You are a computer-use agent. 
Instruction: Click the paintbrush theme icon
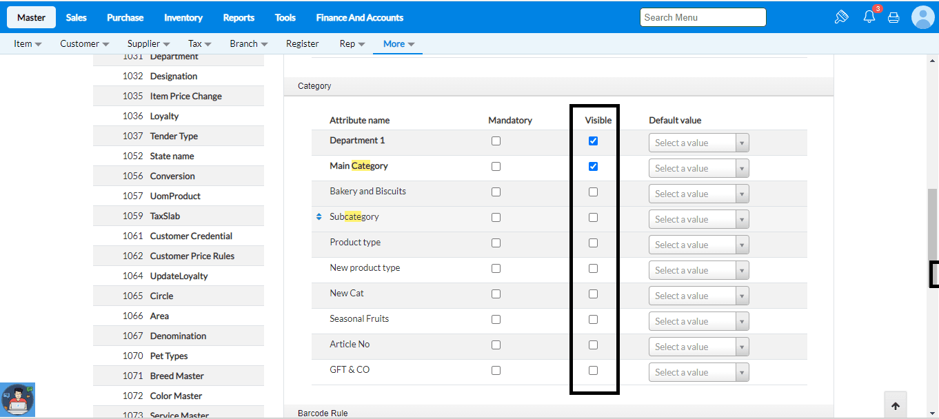pos(841,17)
